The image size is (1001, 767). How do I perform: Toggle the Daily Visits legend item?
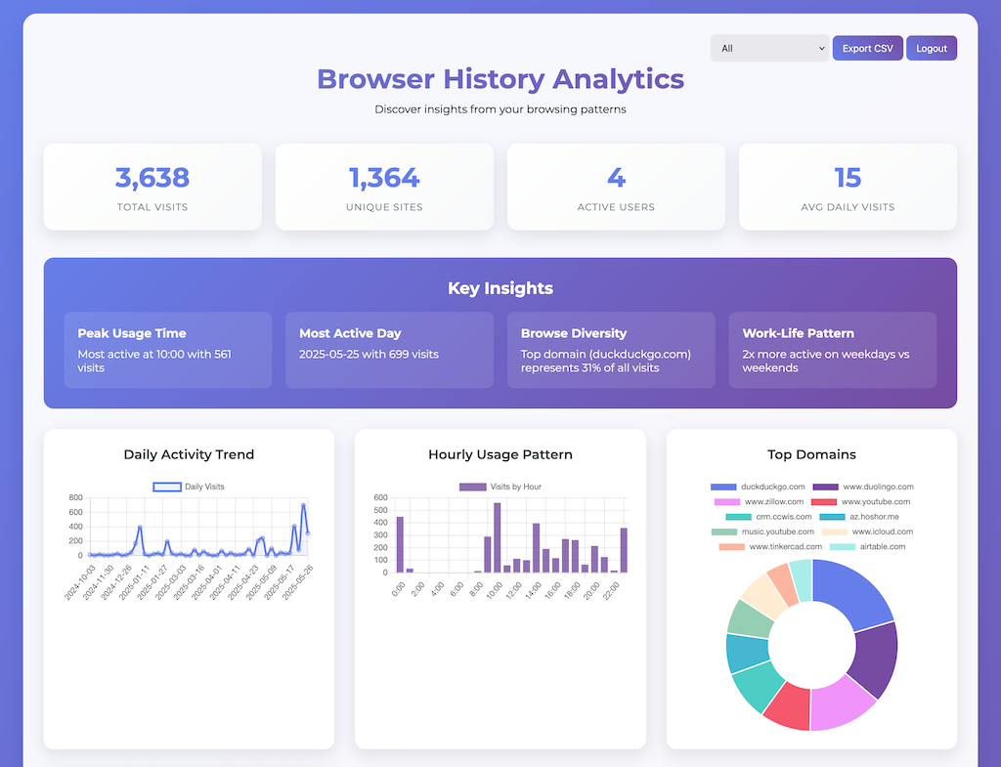click(190, 487)
